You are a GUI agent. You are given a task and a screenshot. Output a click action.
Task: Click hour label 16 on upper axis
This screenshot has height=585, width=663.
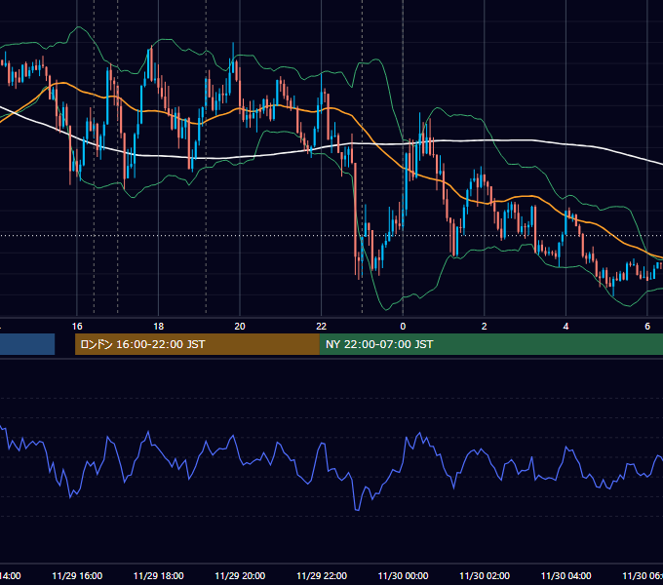[77, 327]
